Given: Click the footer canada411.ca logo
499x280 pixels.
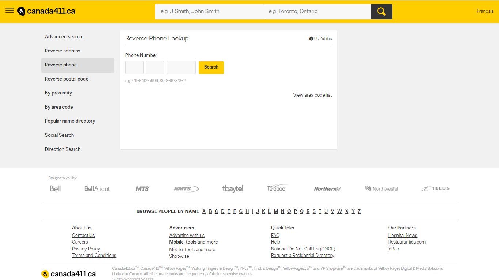Looking at the screenshot, I should coord(69,274).
